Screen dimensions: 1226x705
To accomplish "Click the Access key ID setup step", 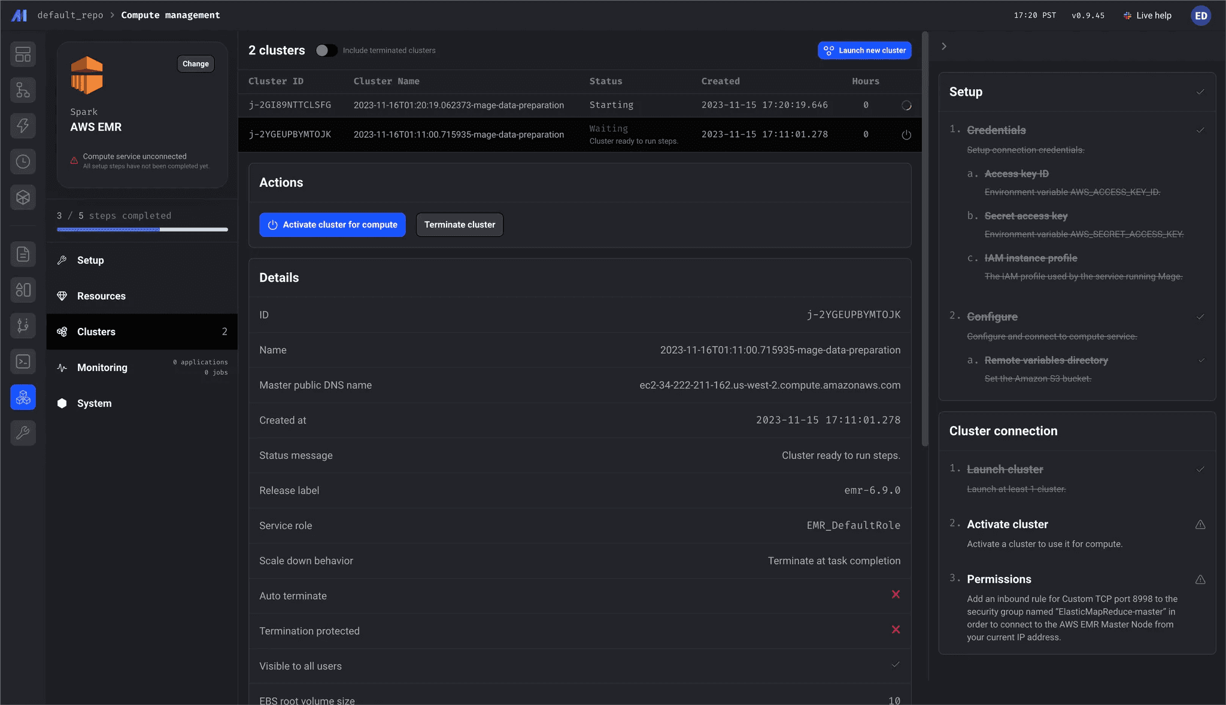I will 1016,174.
